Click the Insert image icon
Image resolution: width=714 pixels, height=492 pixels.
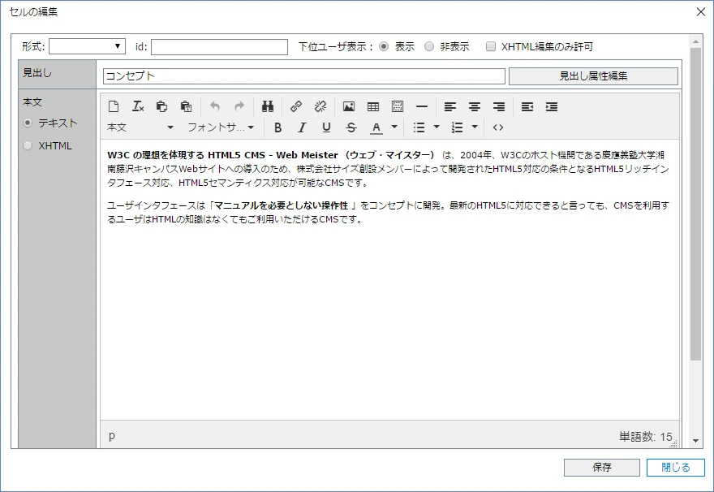349,106
